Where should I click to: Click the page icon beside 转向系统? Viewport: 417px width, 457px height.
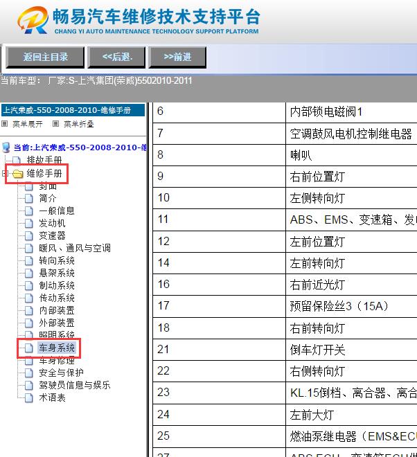point(29,260)
